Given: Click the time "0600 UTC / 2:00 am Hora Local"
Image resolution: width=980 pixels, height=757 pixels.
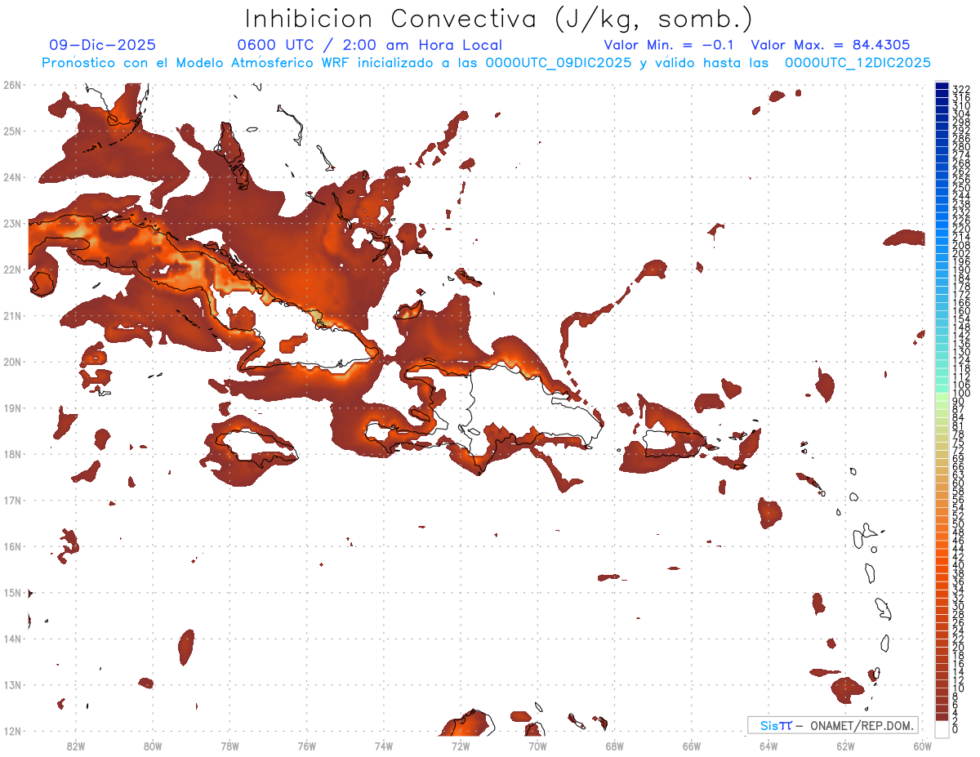Looking at the screenshot, I should point(369,46).
